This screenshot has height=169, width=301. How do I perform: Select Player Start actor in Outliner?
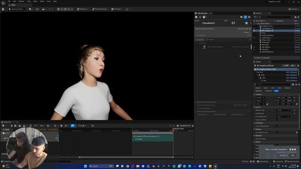click(x=266, y=40)
